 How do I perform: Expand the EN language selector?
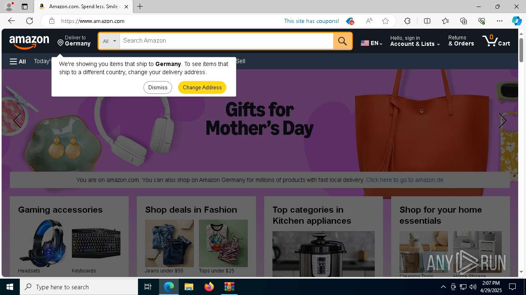(x=371, y=43)
